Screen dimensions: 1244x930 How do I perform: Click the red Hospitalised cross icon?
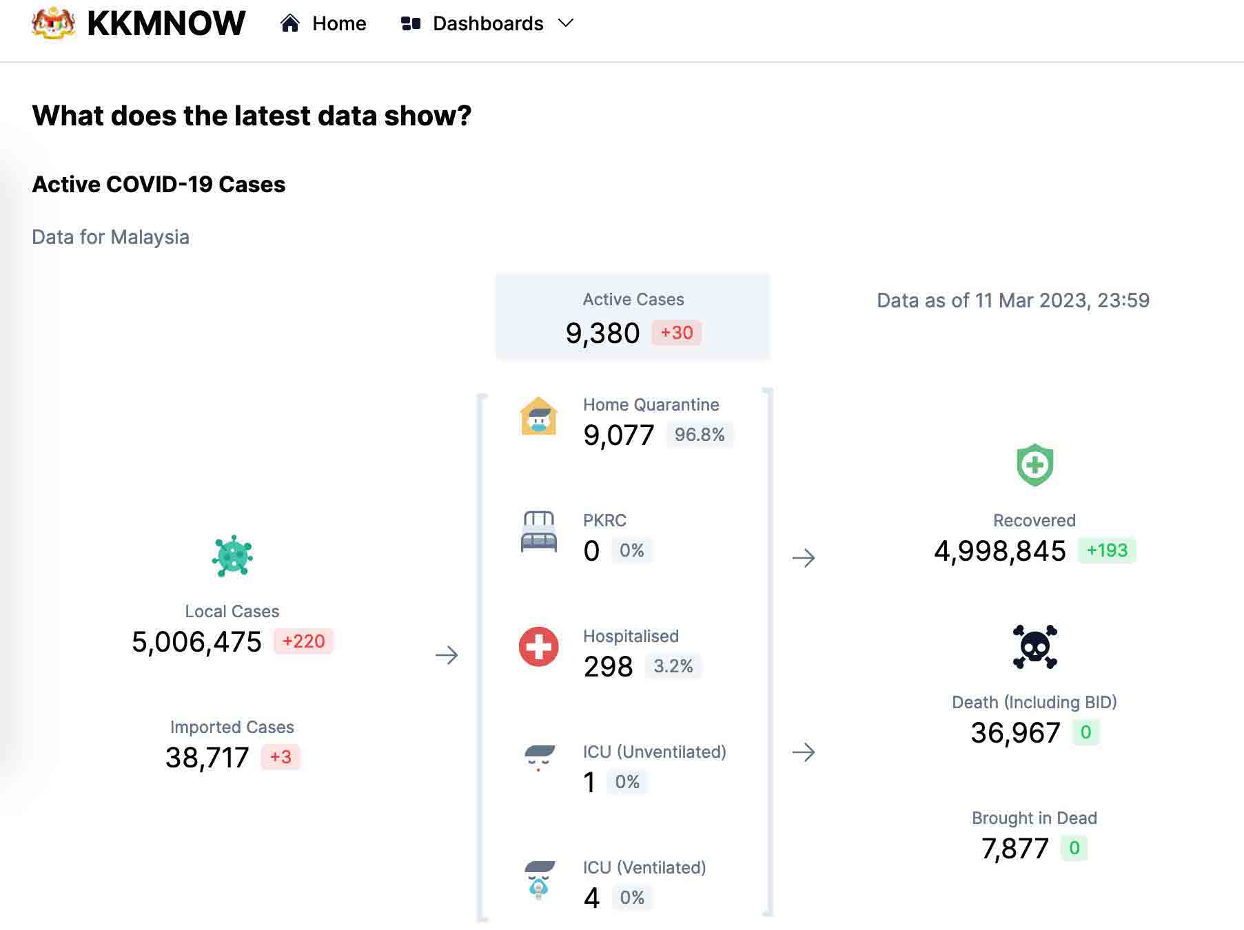pos(538,647)
